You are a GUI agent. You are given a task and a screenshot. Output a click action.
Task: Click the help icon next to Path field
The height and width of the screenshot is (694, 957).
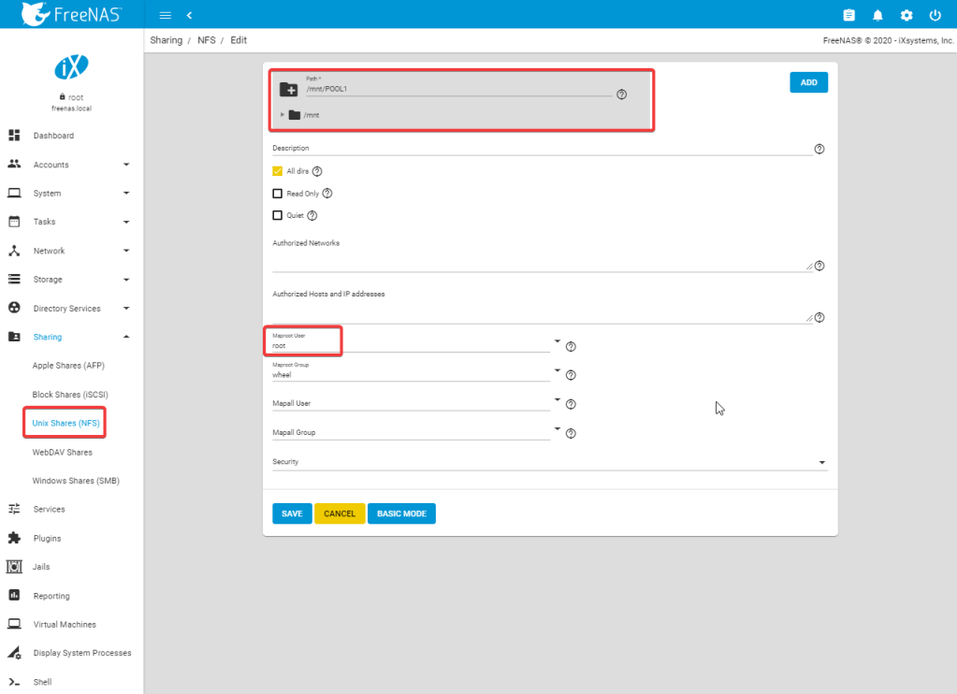(621, 94)
